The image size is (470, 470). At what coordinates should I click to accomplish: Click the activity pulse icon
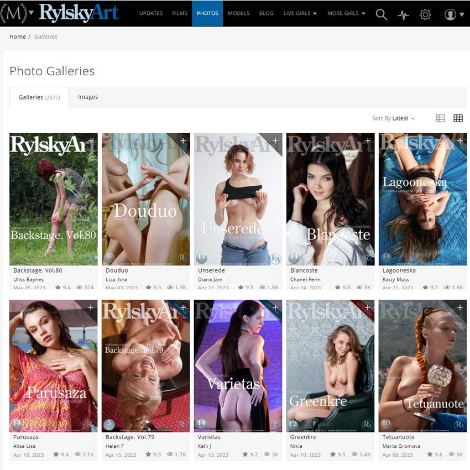coord(403,14)
